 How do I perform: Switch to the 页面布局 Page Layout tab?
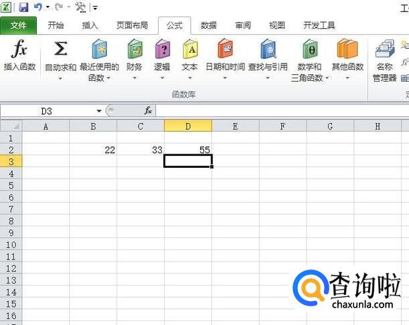[133, 25]
